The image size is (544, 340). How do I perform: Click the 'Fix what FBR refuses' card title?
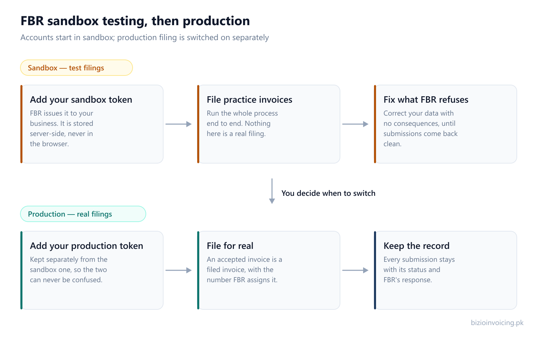point(426,100)
